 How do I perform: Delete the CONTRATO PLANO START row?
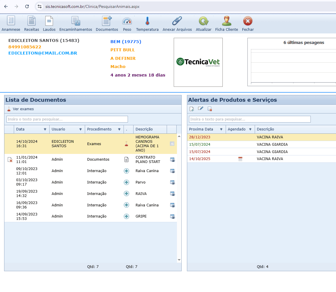coord(10,159)
